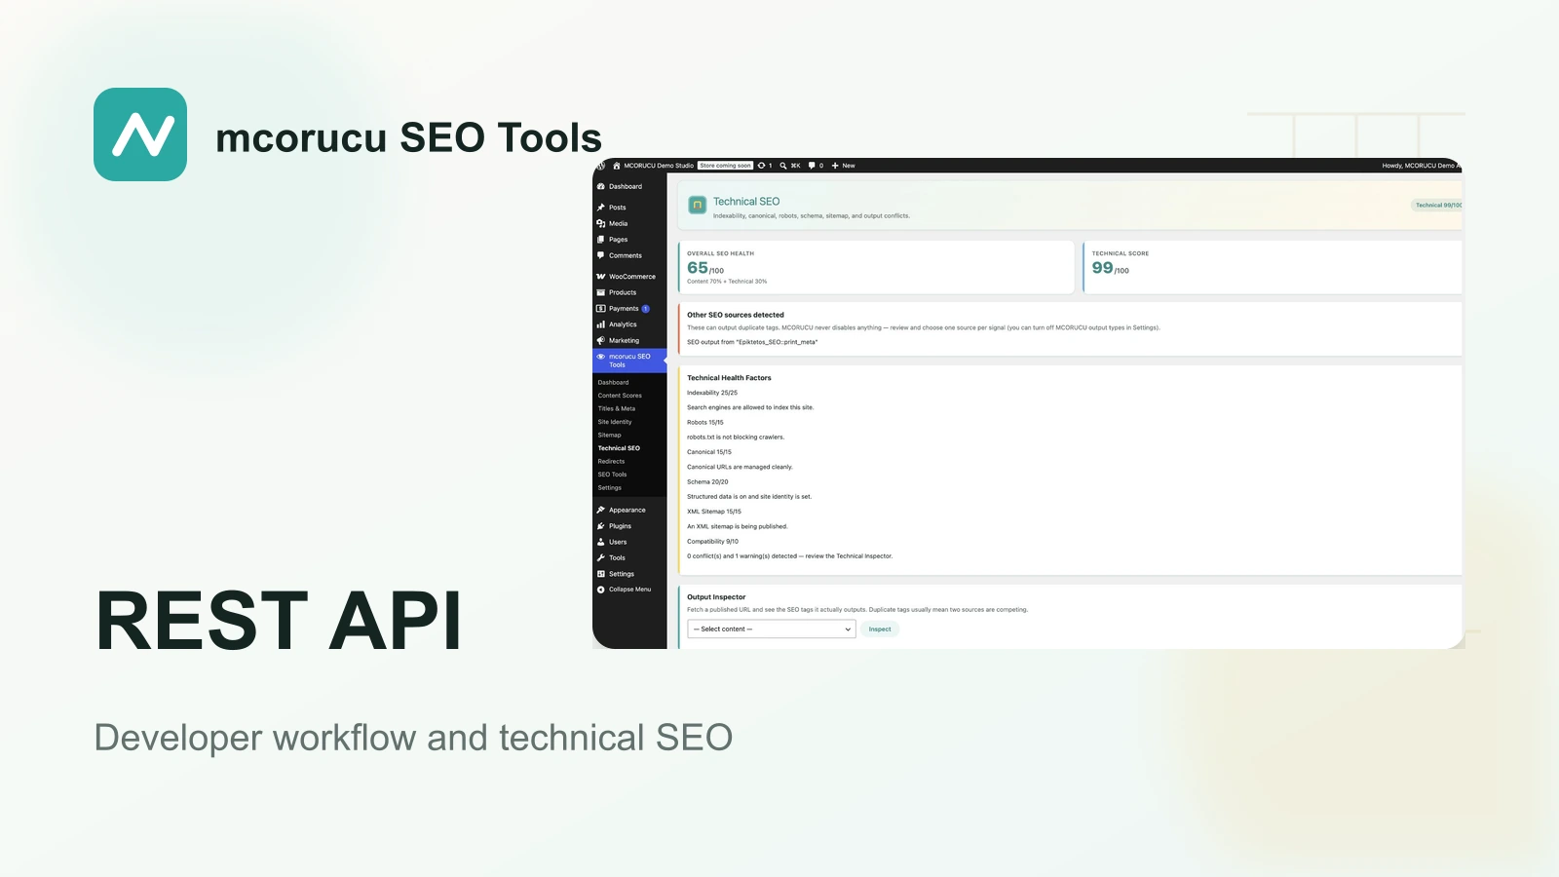Click the Inspect button

click(880, 629)
